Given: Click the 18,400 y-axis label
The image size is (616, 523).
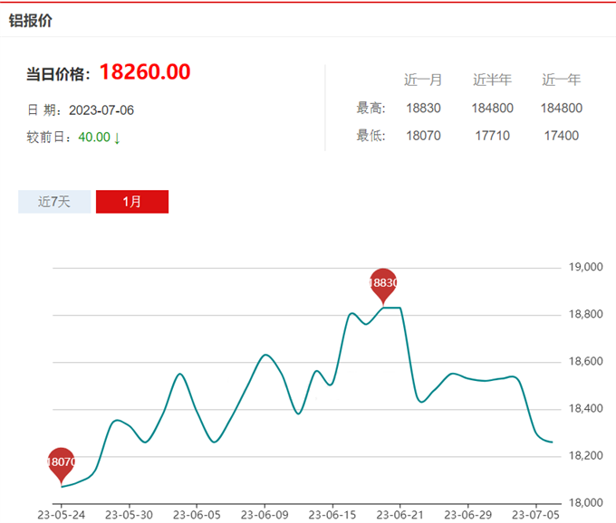Looking at the screenshot, I should (x=585, y=409).
